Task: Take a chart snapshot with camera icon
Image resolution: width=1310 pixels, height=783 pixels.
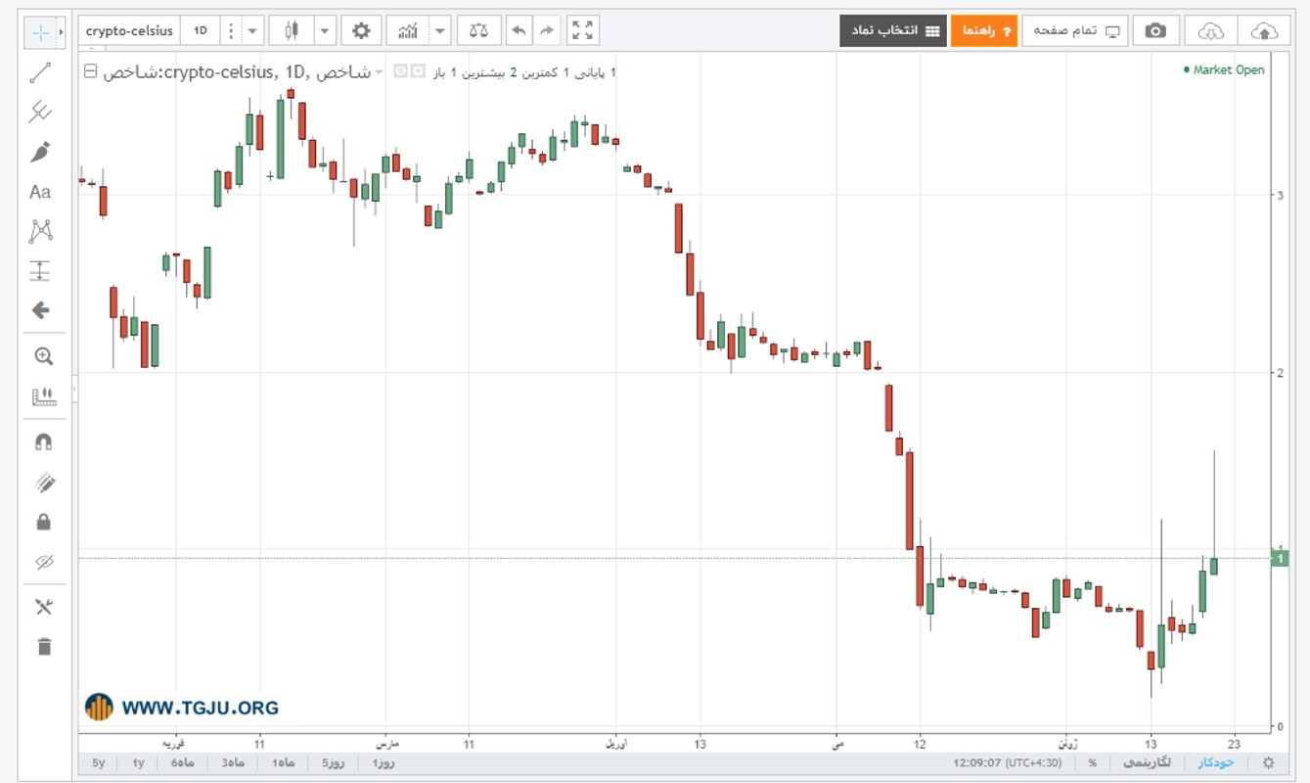Action: click(x=1155, y=30)
